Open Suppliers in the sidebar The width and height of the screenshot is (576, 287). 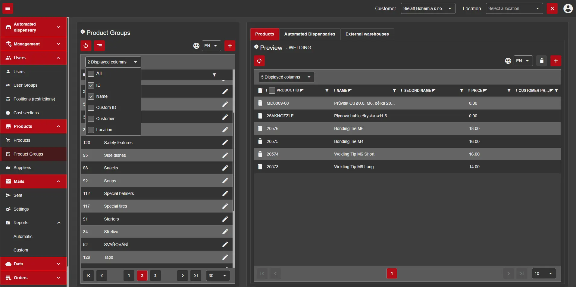pos(22,168)
